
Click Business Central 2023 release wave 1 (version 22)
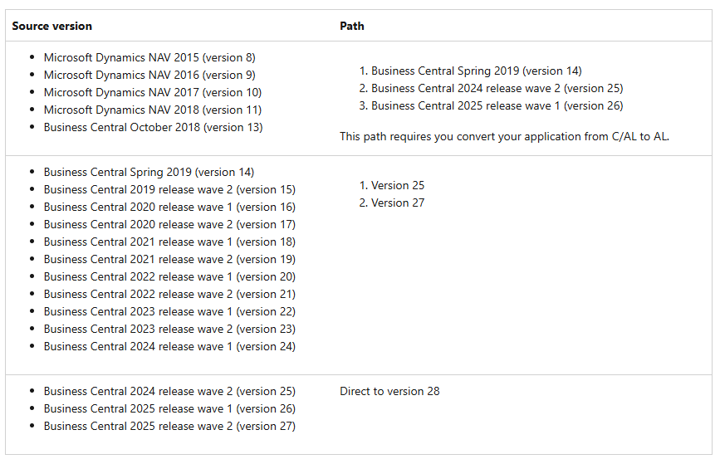(x=169, y=311)
